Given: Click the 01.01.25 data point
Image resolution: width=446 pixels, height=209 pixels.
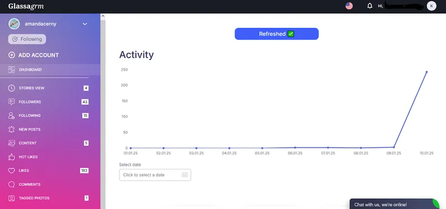Looking at the screenshot, I should [130, 148].
